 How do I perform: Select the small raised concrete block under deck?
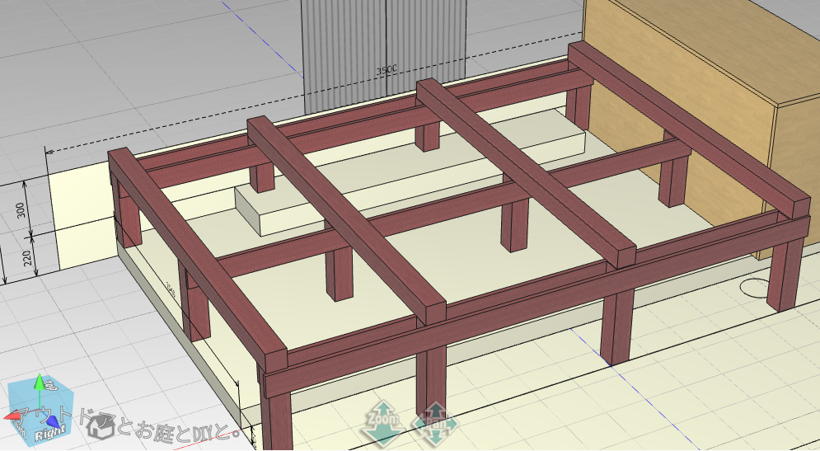coord(276,212)
